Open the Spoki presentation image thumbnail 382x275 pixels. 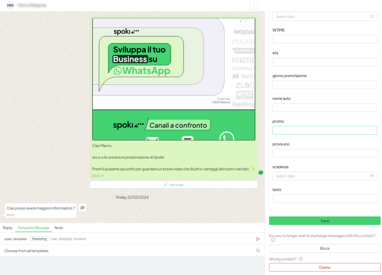click(x=173, y=79)
